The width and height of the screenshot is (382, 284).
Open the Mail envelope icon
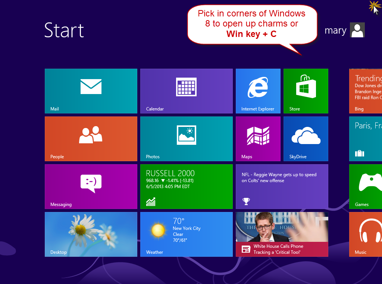tap(91, 86)
